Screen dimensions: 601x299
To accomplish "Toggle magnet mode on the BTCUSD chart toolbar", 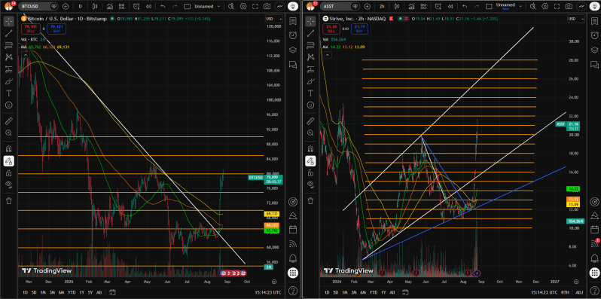I will [9, 148].
